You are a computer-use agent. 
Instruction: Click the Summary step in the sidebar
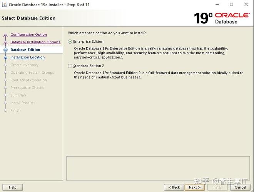point(18,95)
